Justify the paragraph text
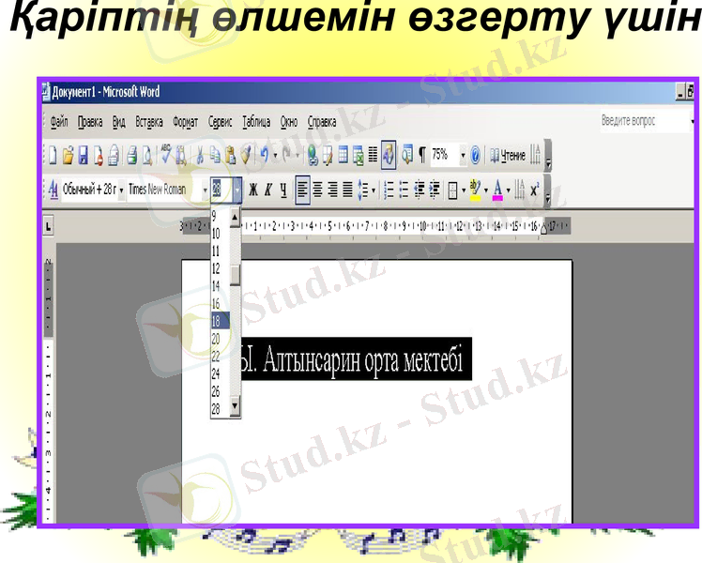The image size is (702, 563). coord(348,190)
